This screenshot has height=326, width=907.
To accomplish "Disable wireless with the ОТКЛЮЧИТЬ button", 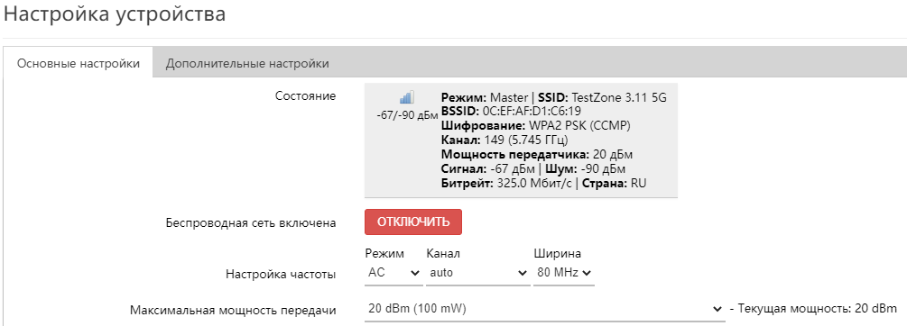I will coord(413,222).
